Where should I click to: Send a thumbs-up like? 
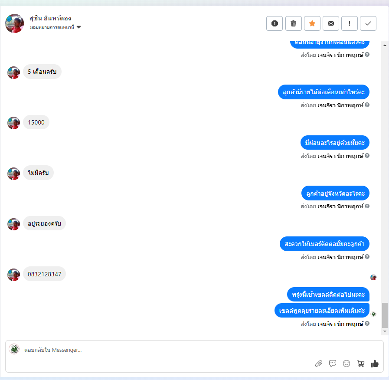[x=375, y=364]
